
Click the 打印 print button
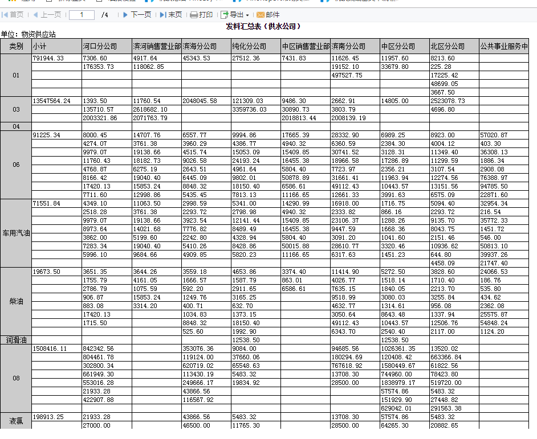[201, 15]
